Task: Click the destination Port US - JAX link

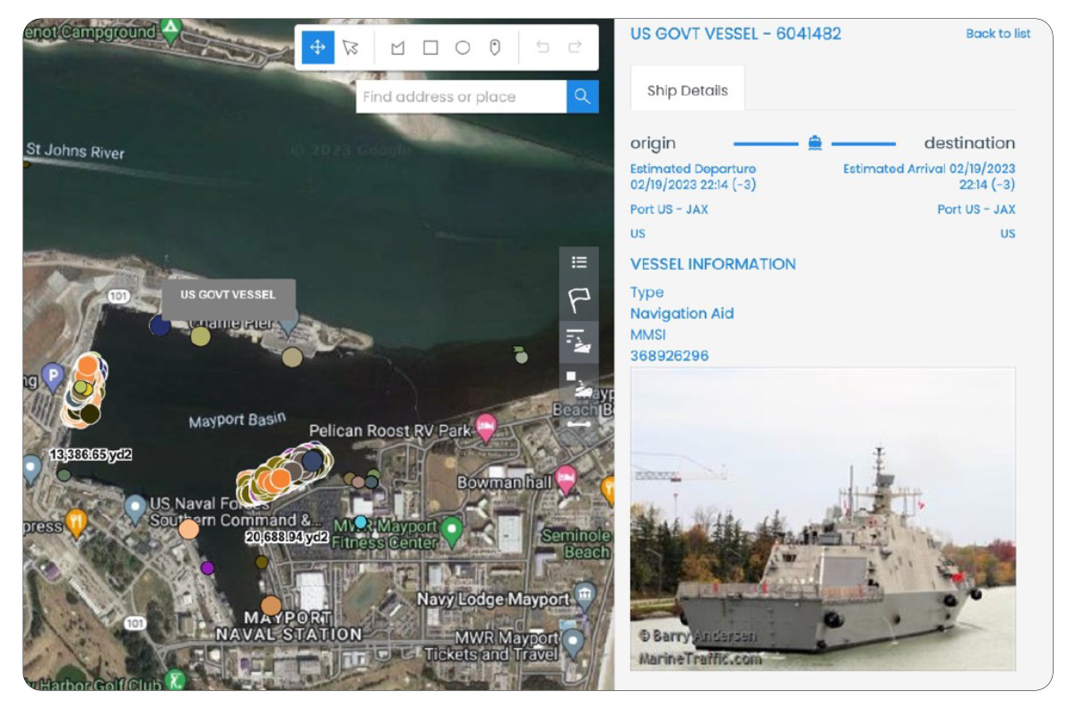Action: [976, 210]
